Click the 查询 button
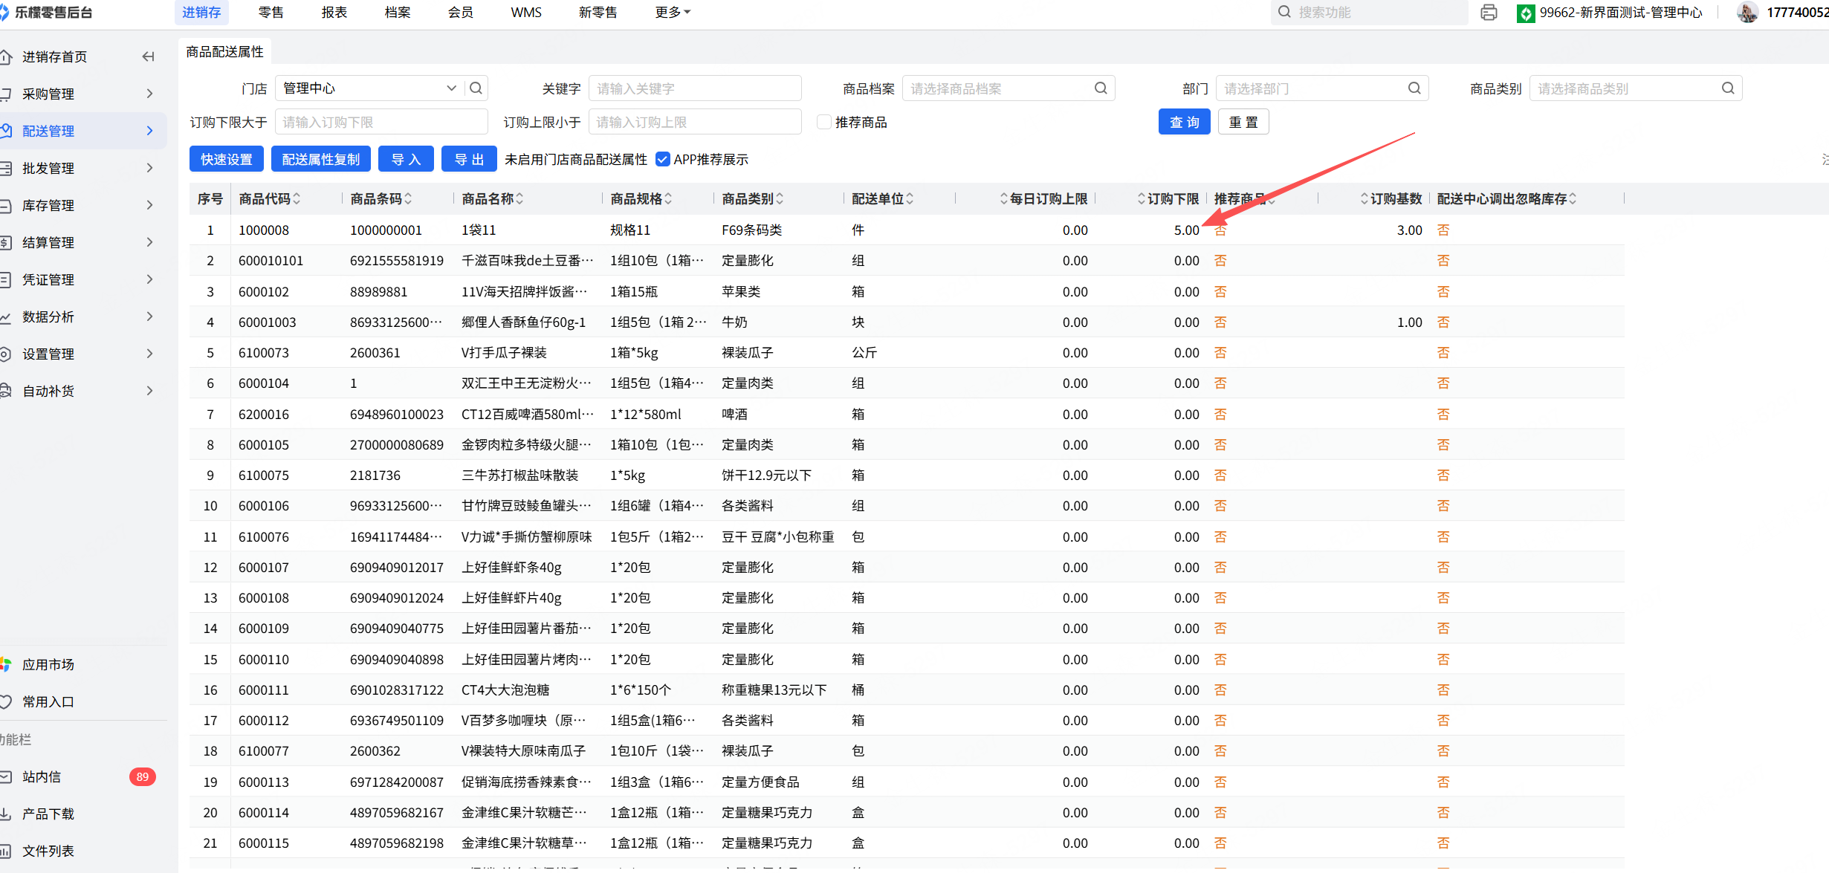Image resolution: width=1829 pixels, height=873 pixels. 1184,122
